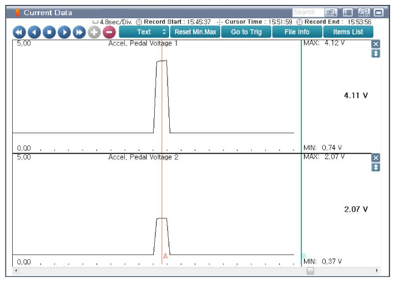The width and height of the screenshot is (395, 282).
Task: Open the File Info panel
Action: point(297,32)
